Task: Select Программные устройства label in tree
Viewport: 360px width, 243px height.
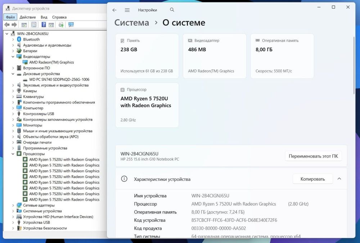Action: pyautogui.click(x=45, y=148)
